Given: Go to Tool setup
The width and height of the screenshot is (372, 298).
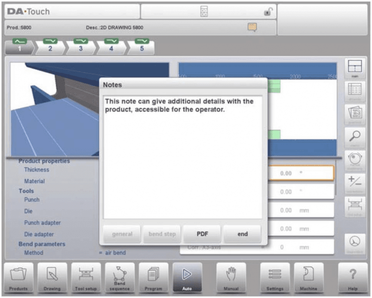Looking at the screenshot, I should click(86, 278).
